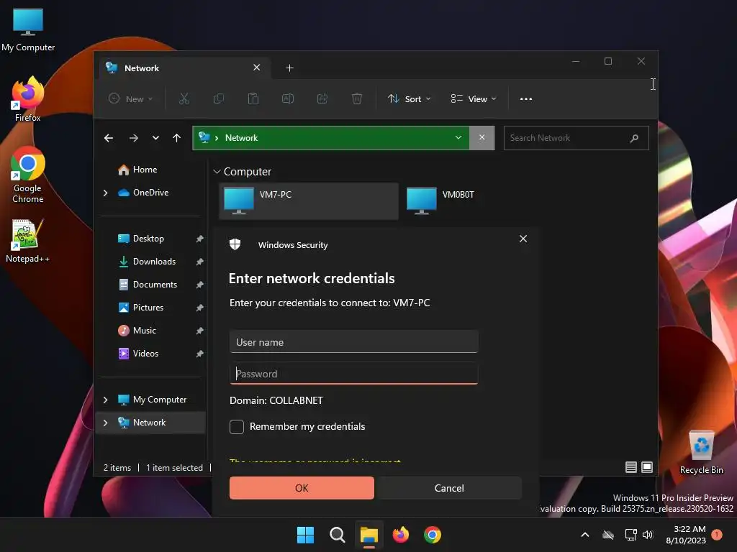Expand OneDrive in navigation pane
This screenshot has width=737, height=552.
click(105, 193)
